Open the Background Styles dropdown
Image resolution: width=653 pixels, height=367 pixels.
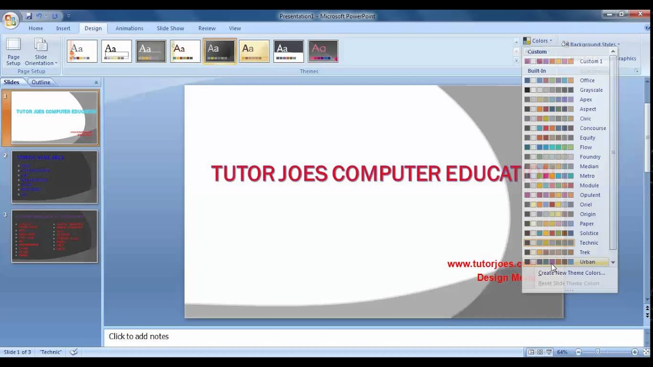591,44
